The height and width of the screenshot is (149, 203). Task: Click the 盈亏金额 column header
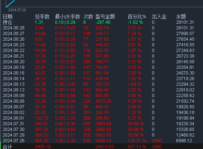[x=105, y=17]
